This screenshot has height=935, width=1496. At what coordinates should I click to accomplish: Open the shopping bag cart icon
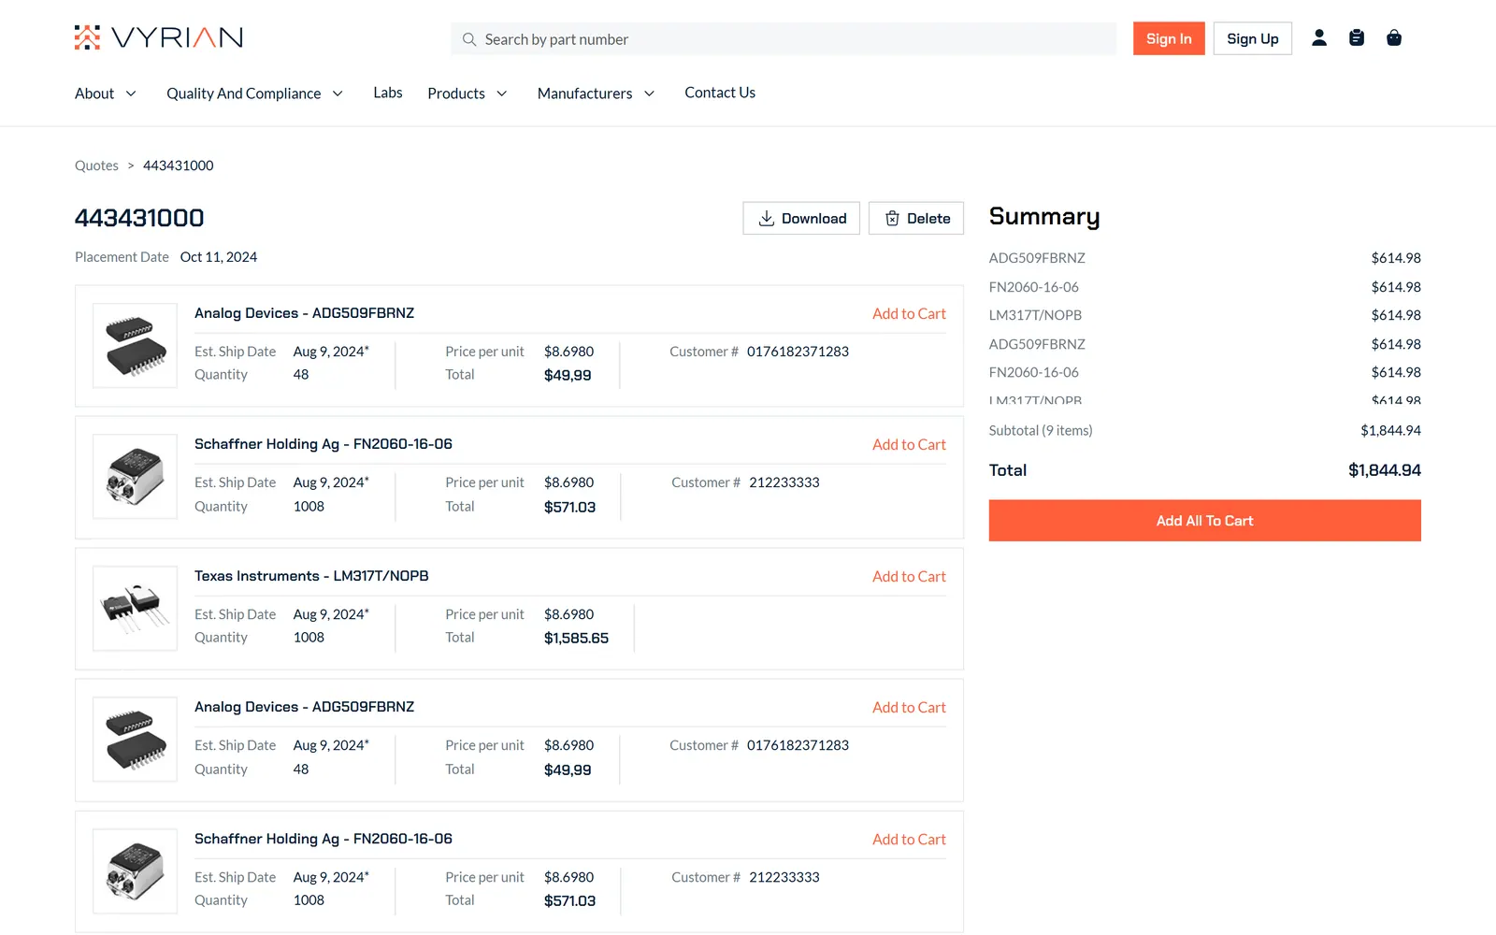click(1394, 37)
